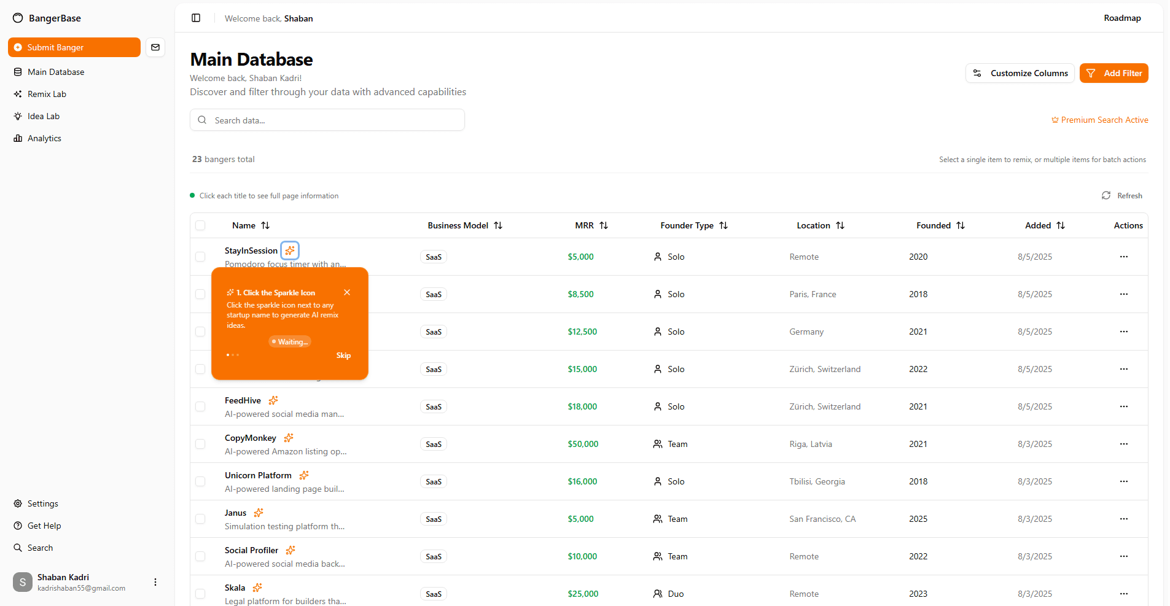The image size is (1170, 606).
Task: Toggle the sidebar panel icon
Action: 196,18
